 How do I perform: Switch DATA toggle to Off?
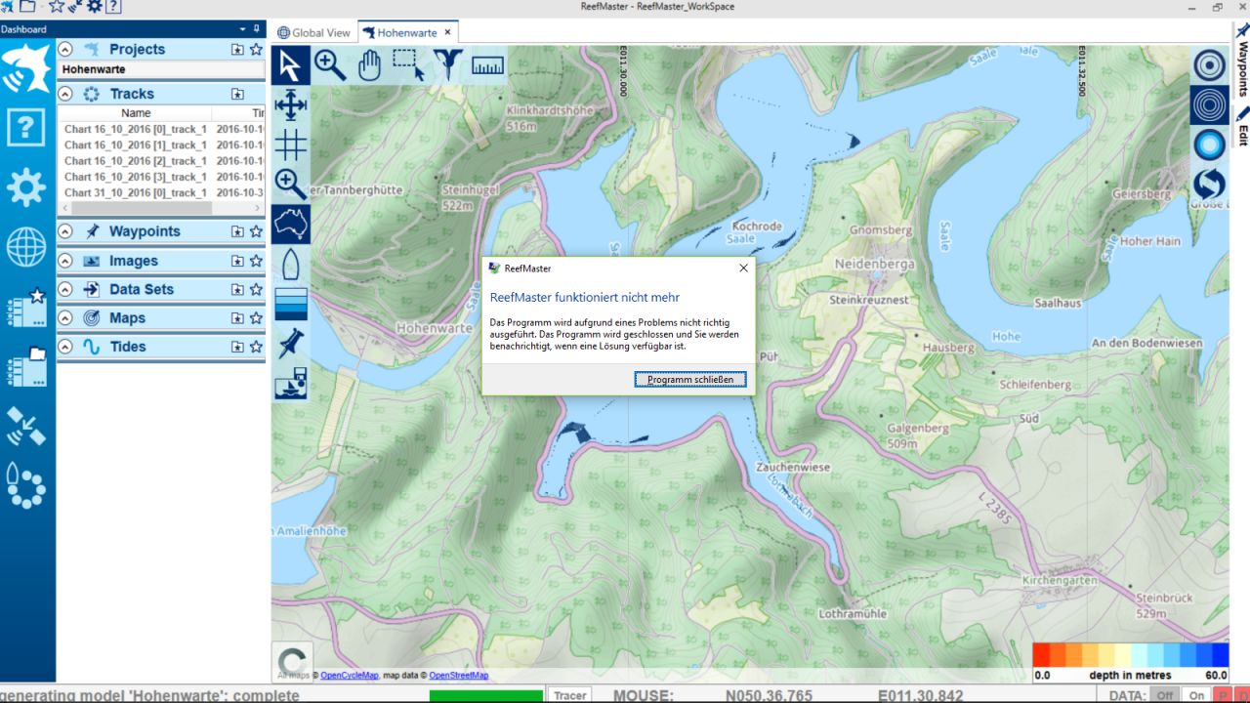(x=1165, y=695)
